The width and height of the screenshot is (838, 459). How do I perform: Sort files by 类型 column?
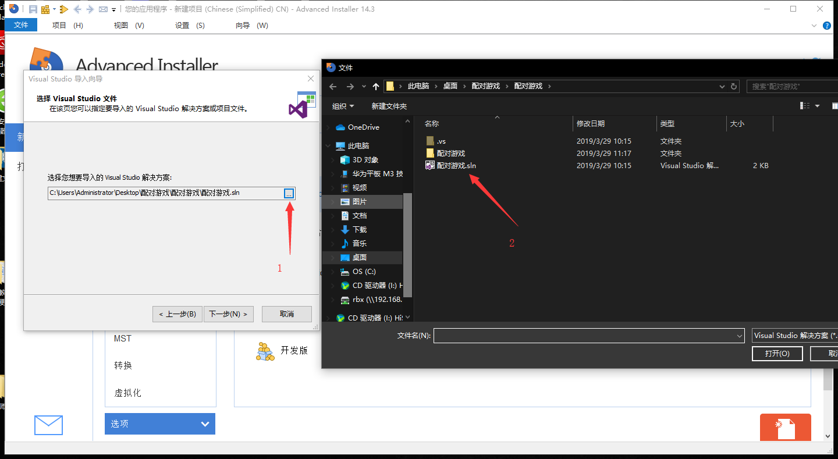[x=667, y=124]
